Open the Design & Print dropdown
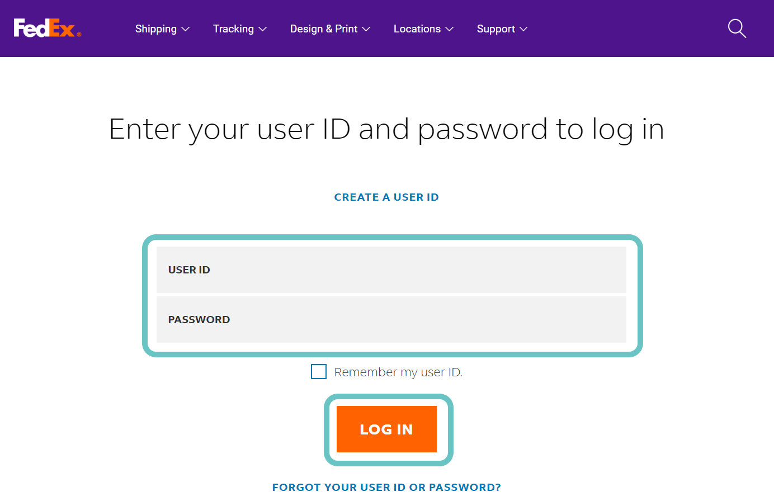The height and width of the screenshot is (501, 774). point(331,29)
